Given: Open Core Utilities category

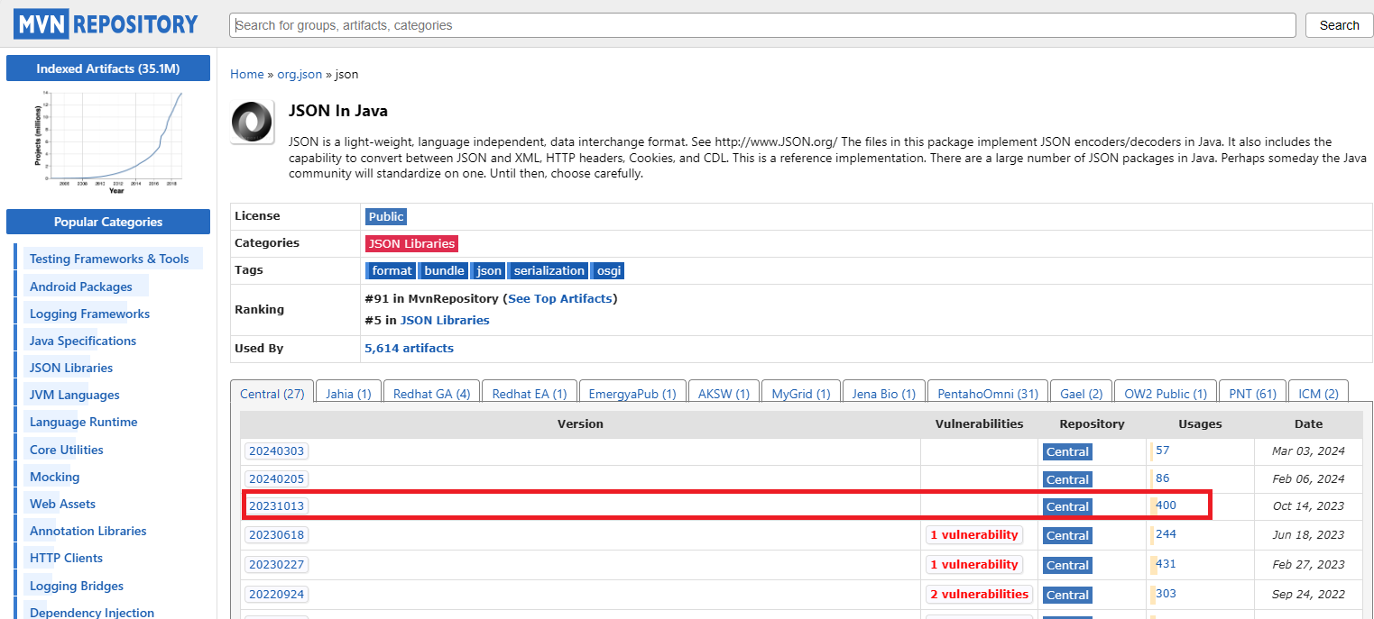Looking at the screenshot, I should pos(67,450).
